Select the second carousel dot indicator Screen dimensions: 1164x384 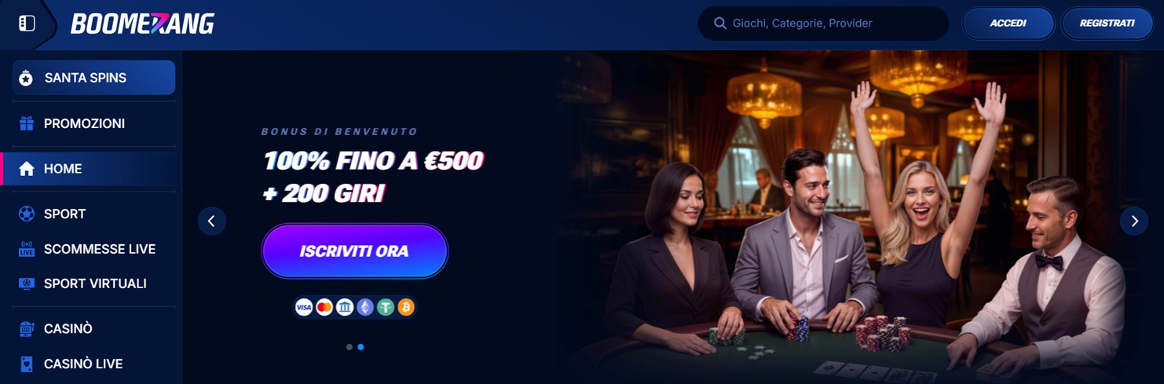pos(361,346)
